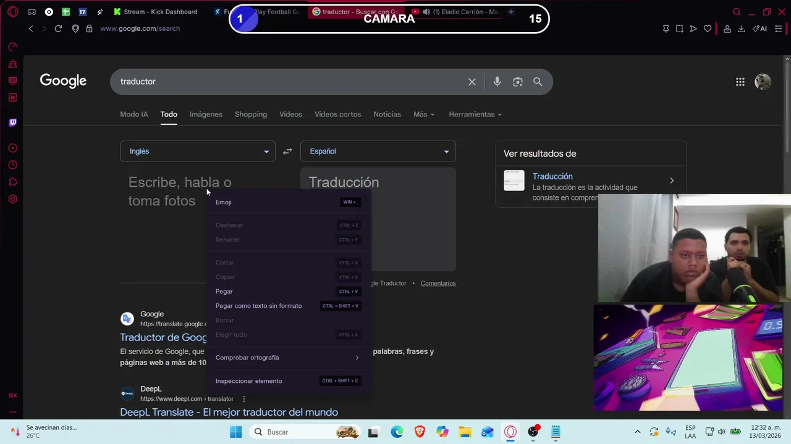Select Pegar como texto sin formato

[x=287, y=306]
